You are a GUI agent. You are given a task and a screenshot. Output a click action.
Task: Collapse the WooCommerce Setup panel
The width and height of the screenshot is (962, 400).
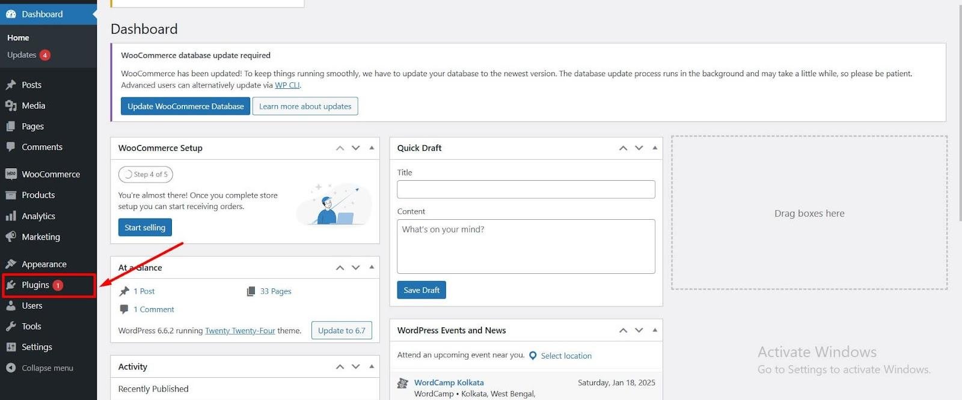click(x=372, y=148)
